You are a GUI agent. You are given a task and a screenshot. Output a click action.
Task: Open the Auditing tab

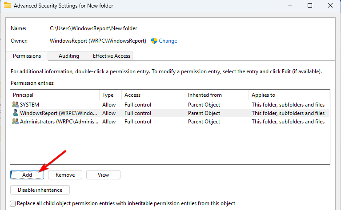coord(69,56)
